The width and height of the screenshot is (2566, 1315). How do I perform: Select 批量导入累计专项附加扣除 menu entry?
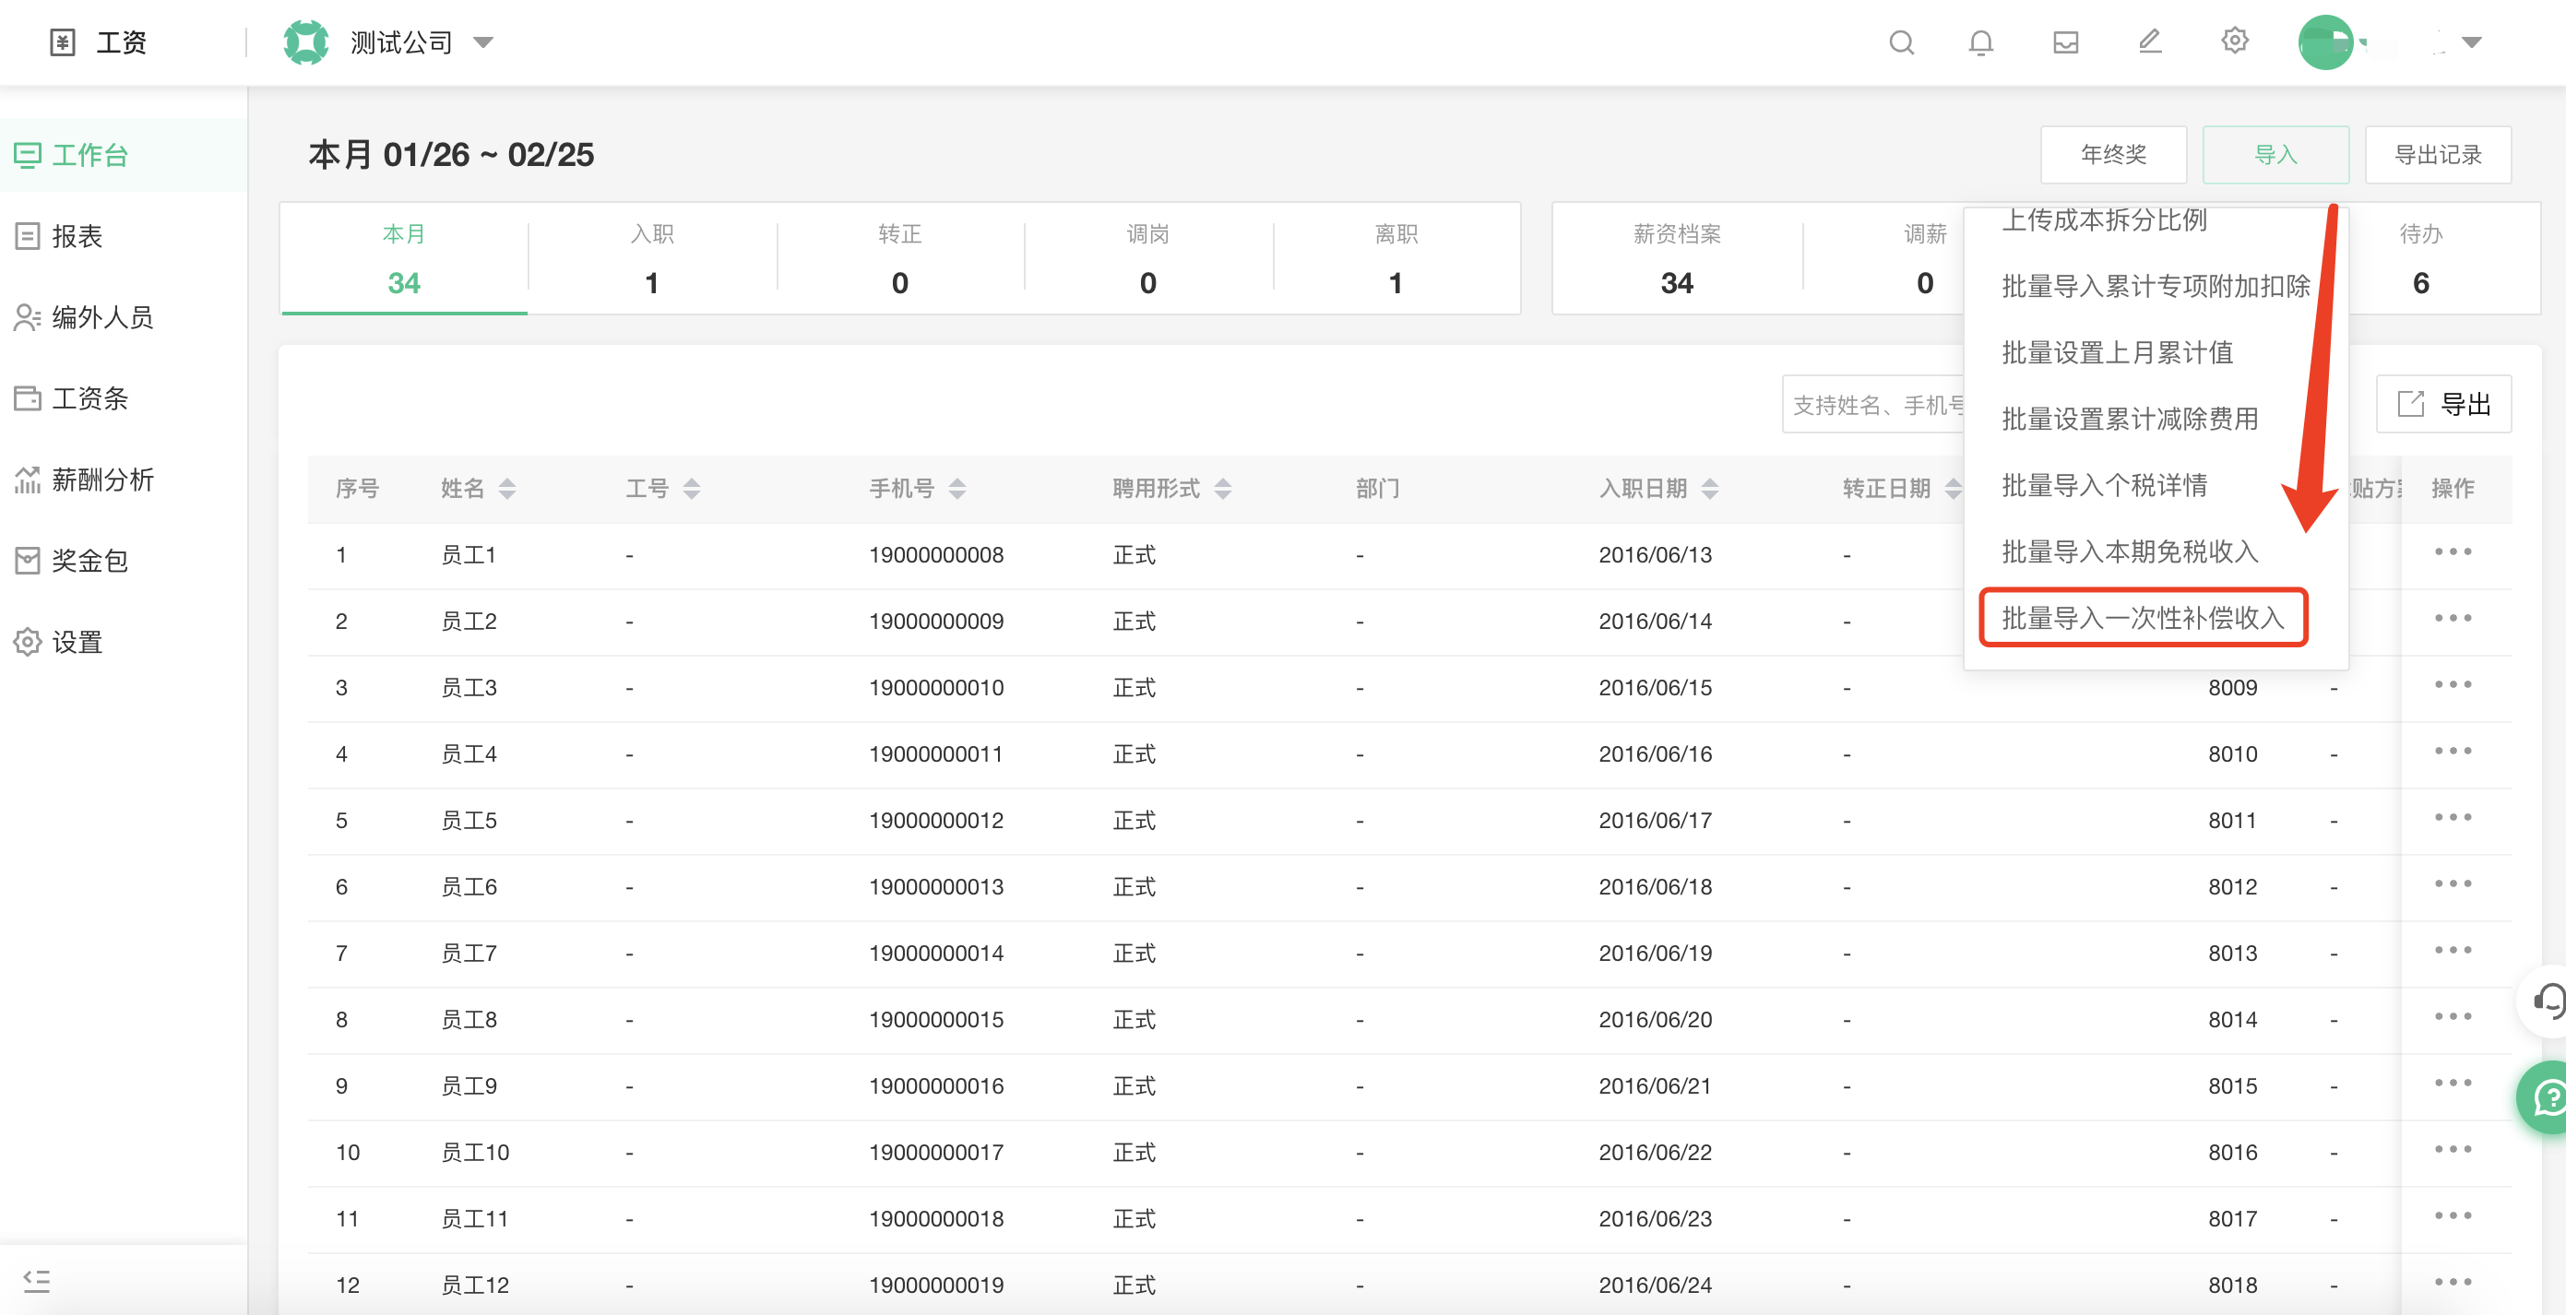pyautogui.click(x=2156, y=286)
